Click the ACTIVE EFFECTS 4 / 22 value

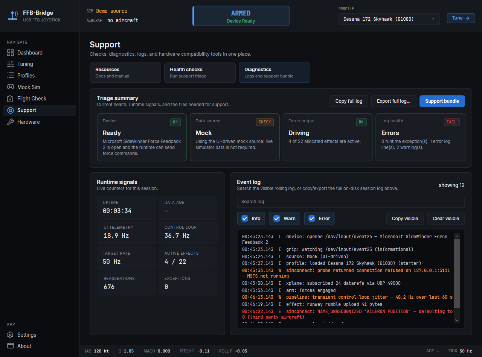(x=175, y=261)
